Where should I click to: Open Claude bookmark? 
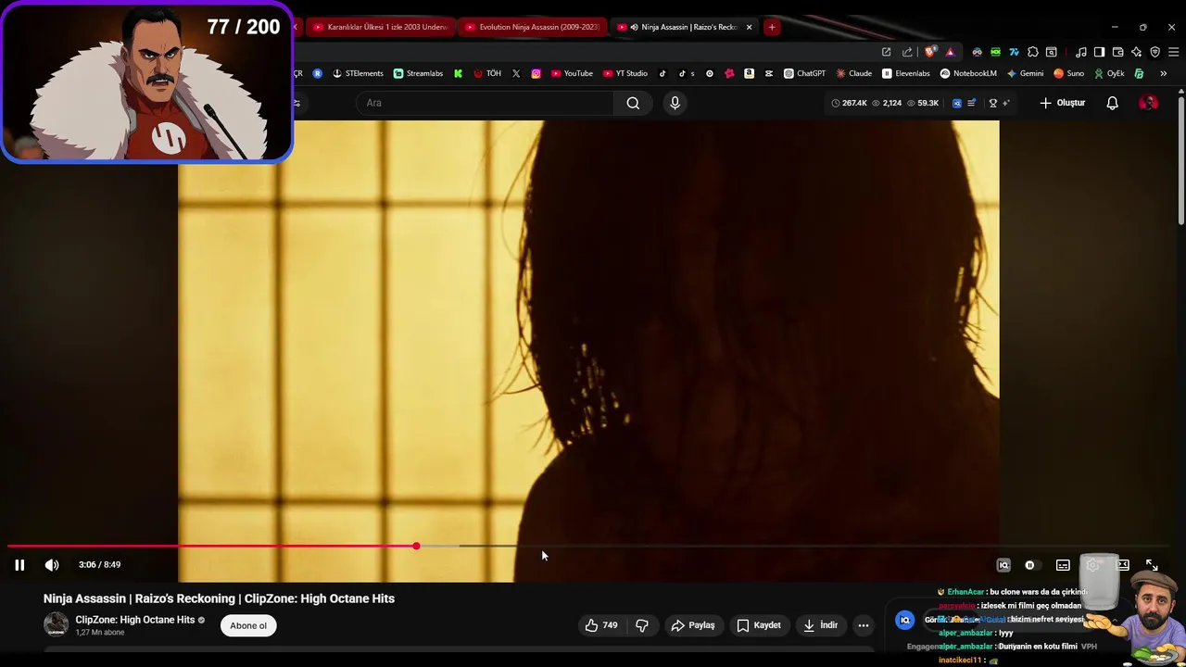tap(853, 73)
